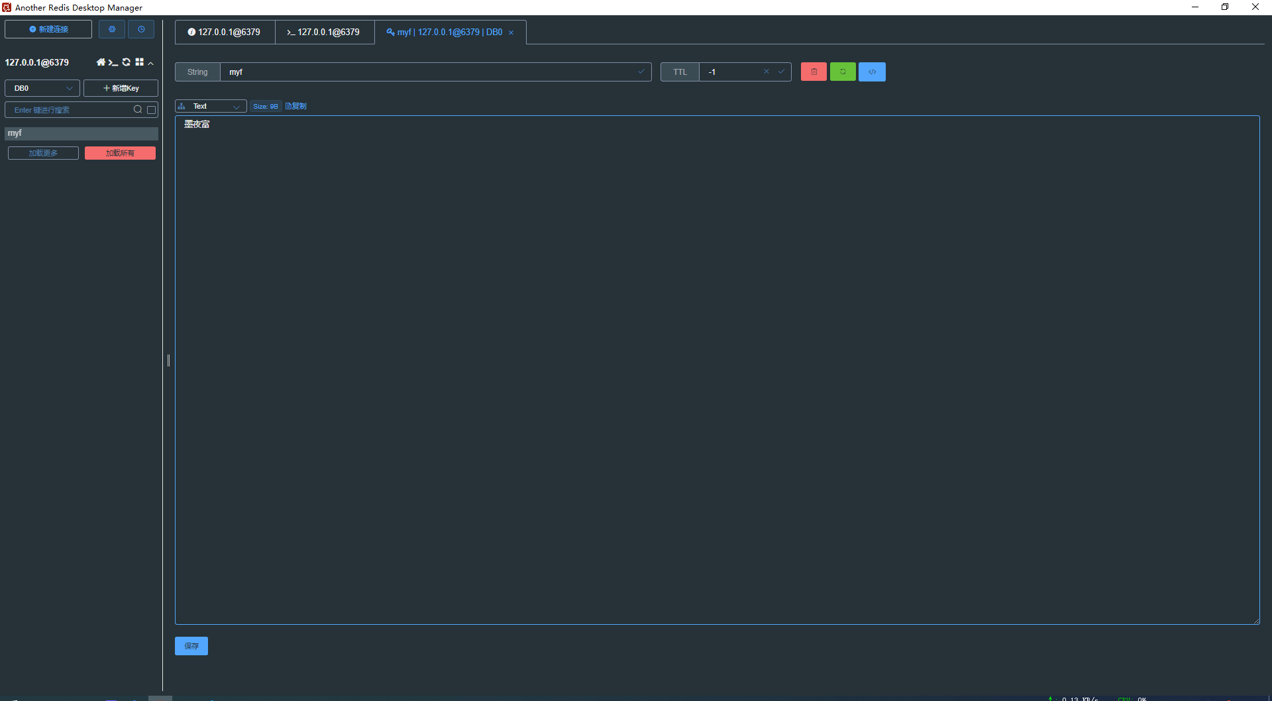Image resolution: width=1272 pixels, height=701 pixels.
Task: Open the DB0 database dropdown
Action: point(42,88)
